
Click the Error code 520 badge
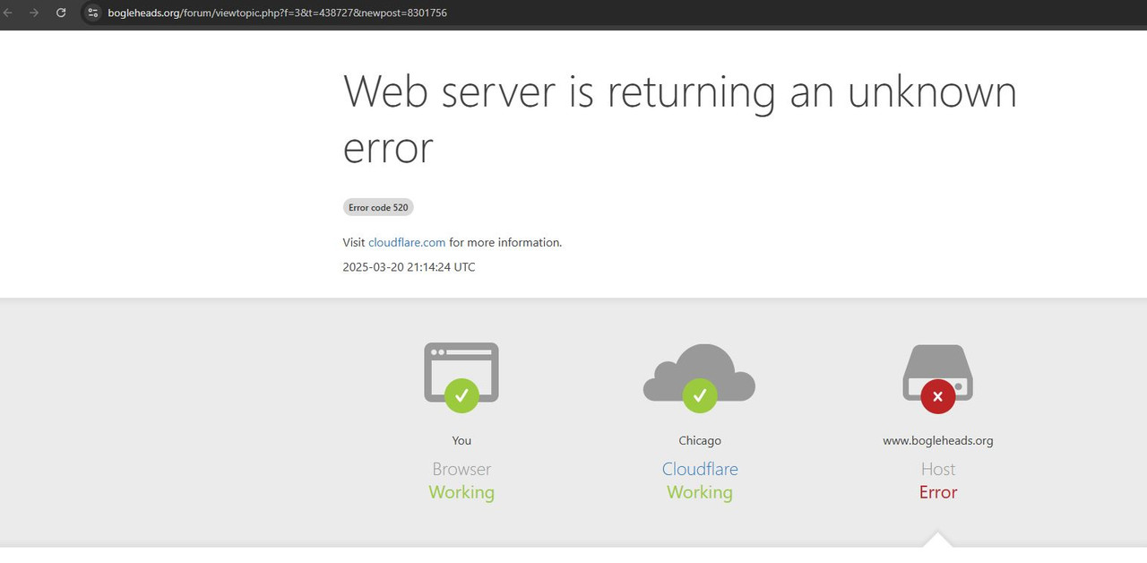378,207
